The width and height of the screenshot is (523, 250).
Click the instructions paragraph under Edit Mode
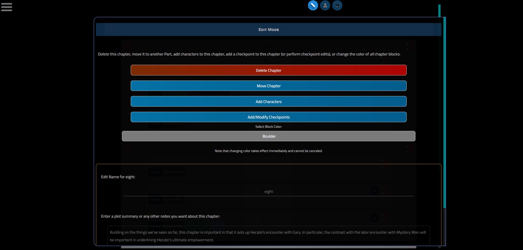[x=249, y=54]
